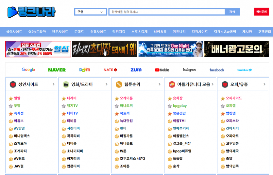Open the 밤킹넷 link
The height and width of the screenshot is (175, 273).
(x=231, y=113)
